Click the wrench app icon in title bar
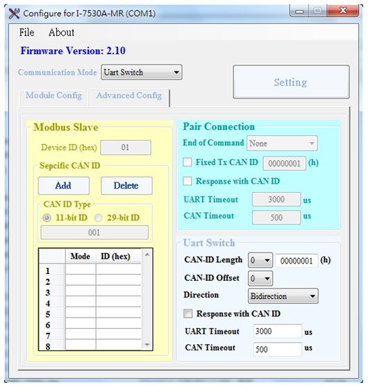The height and width of the screenshot is (387, 368). pyautogui.click(x=14, y=13)
